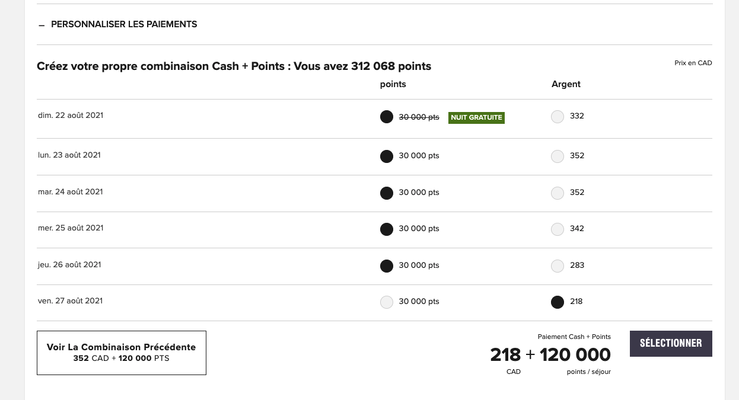Pick cash 352 for mar. 24 août

click(x=558, y=193)
